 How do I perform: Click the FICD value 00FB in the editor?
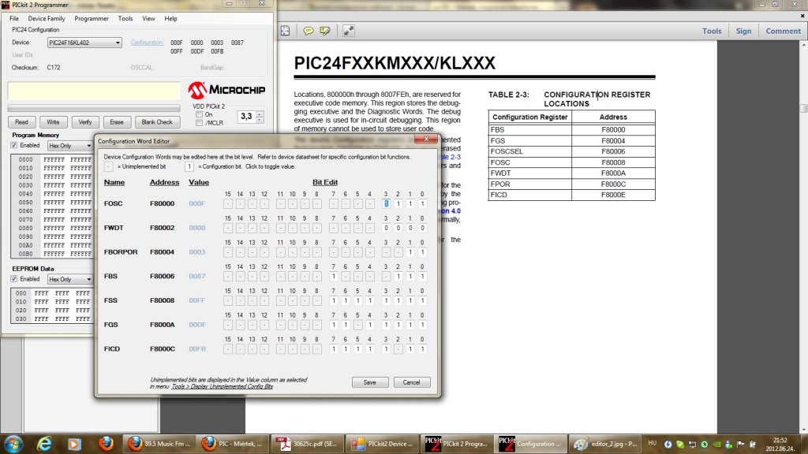pyautogui.click(x=197, y=349)
